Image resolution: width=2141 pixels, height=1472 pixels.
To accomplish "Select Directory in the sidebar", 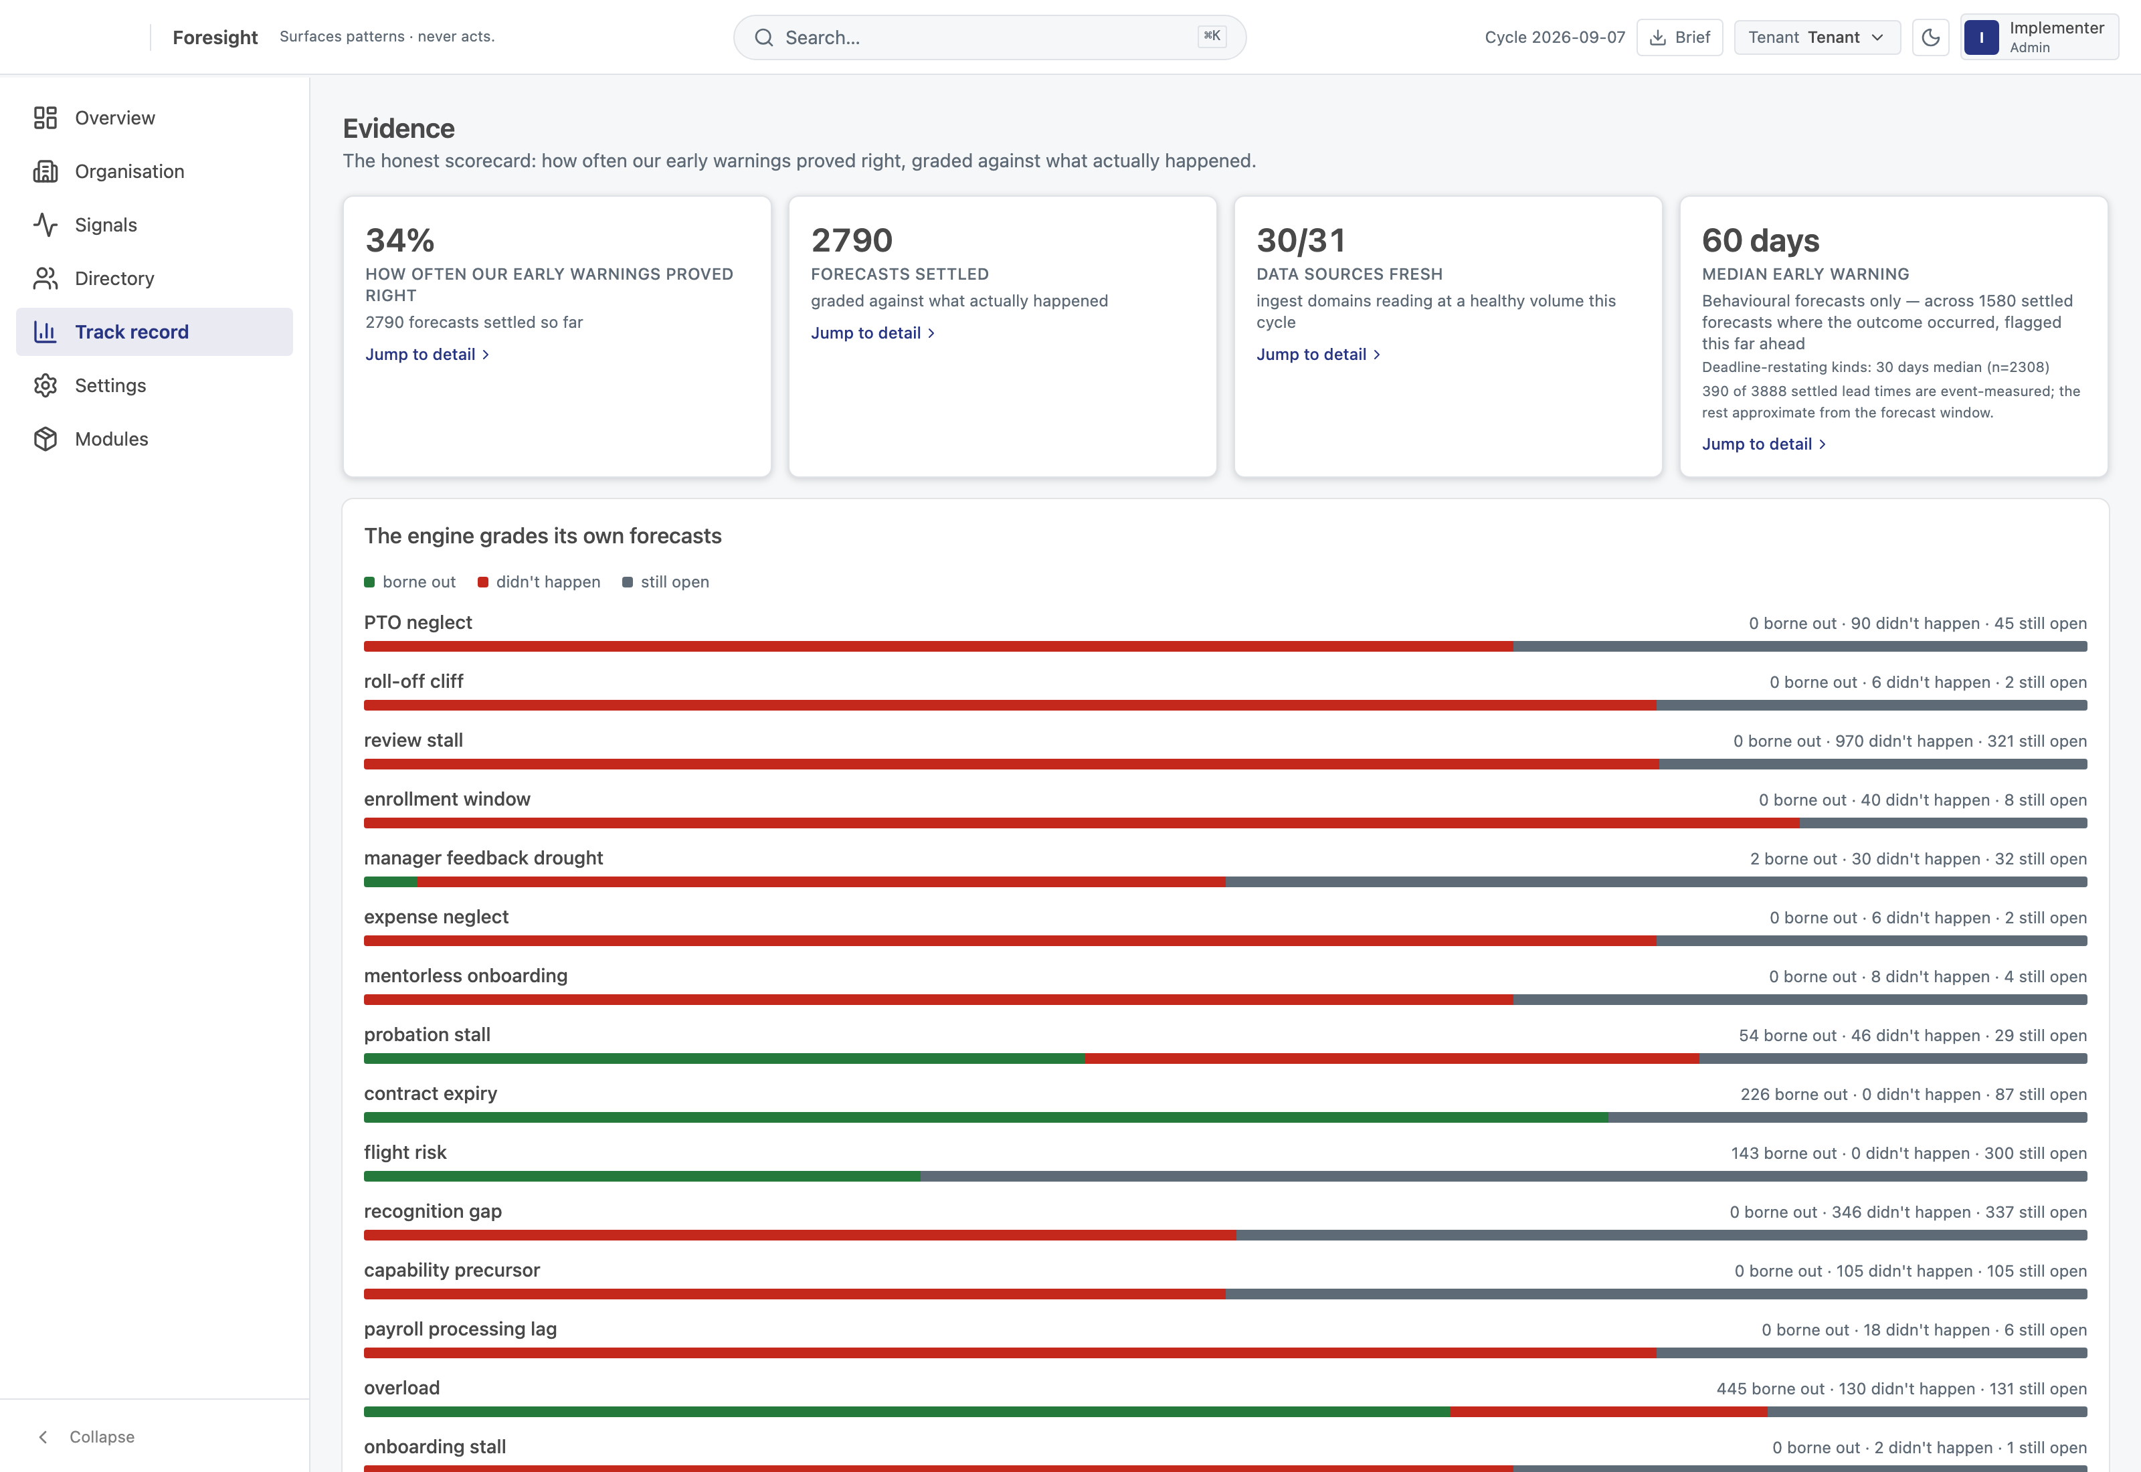I will 154,278.
